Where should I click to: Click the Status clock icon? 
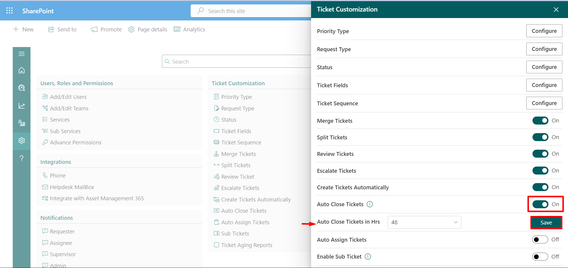tap(217, 120)
